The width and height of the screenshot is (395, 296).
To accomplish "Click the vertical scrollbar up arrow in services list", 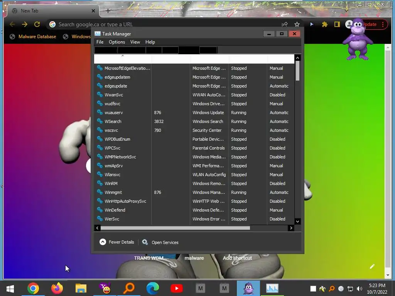I will 297,58.
